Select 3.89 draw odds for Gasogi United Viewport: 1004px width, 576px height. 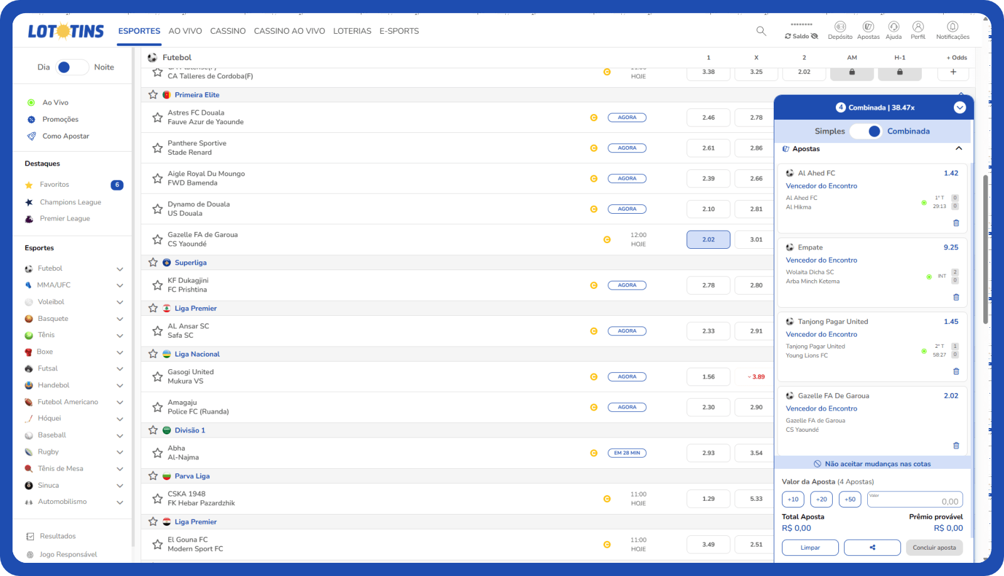click(756, 377)
